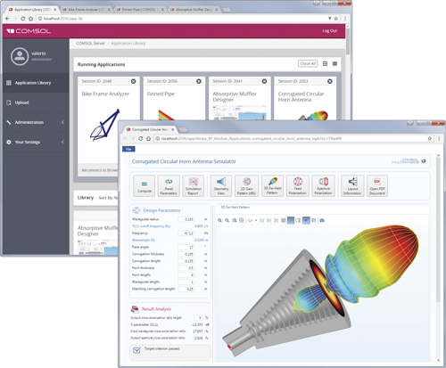The width and height of the screenshot is (446, 368).
Task: Click the Close All button
Action: [x=308, y=63]
